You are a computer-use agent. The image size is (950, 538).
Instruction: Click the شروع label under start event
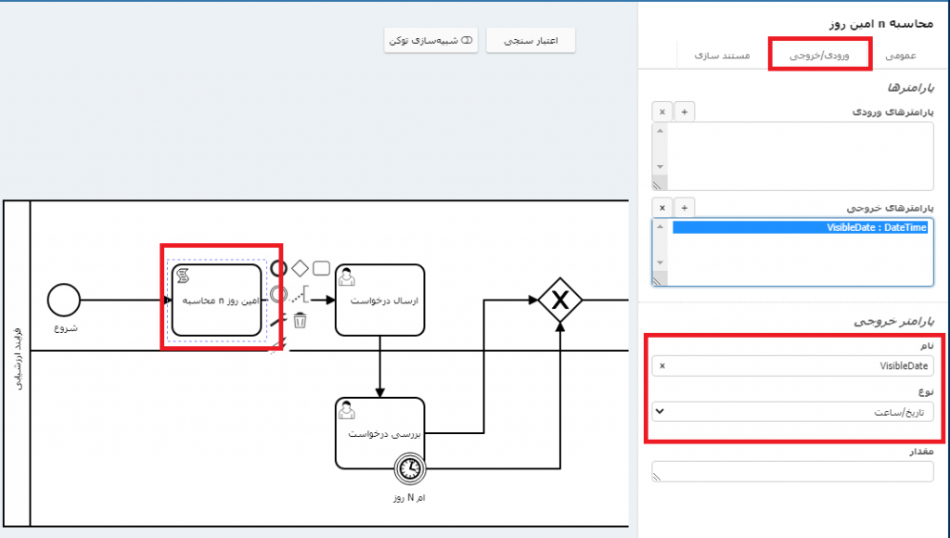66,327
